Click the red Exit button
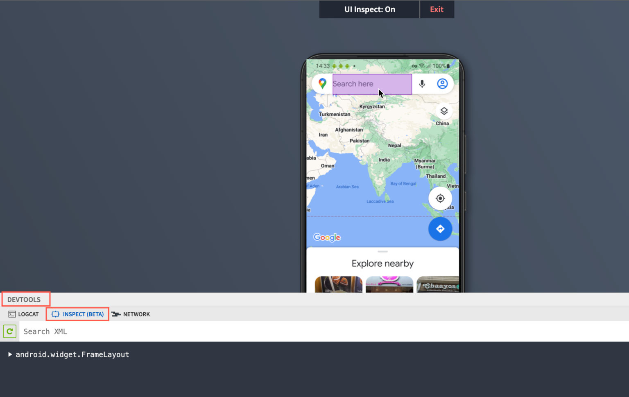The height and width of the screenshot is (397, 629). click(437, 9)
